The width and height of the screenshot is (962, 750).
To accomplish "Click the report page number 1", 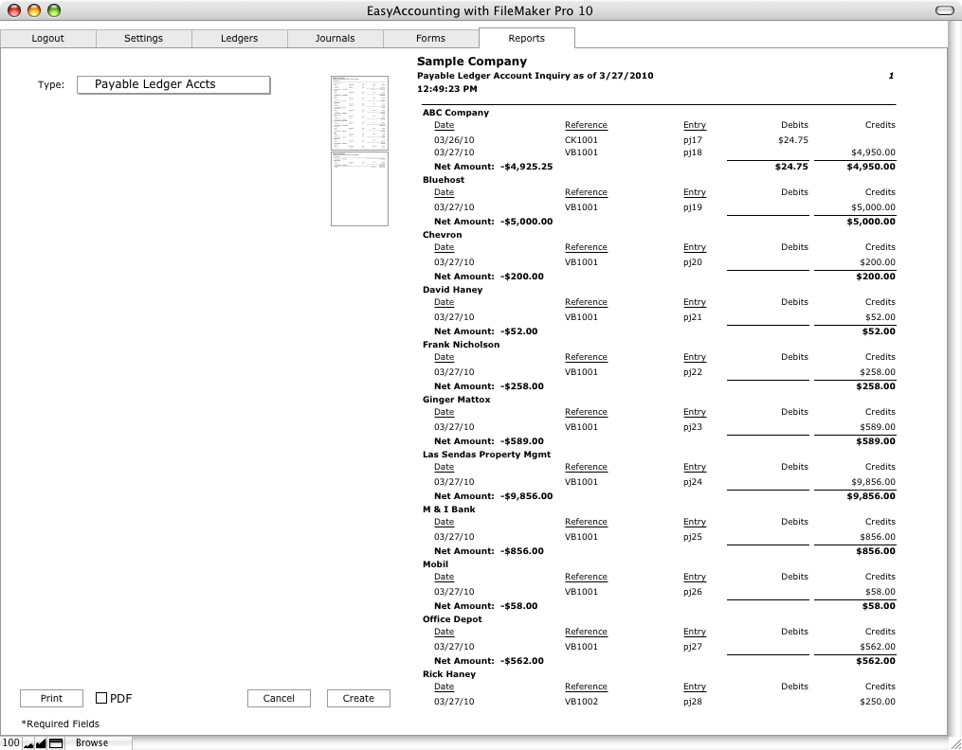I will coord(891,76).
